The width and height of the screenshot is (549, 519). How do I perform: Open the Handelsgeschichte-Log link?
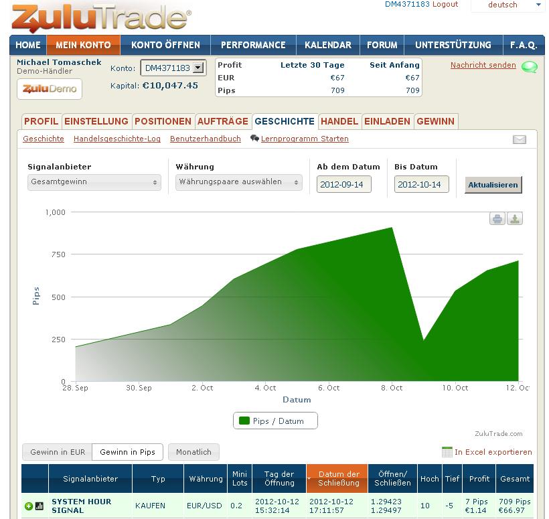(116, 139)
